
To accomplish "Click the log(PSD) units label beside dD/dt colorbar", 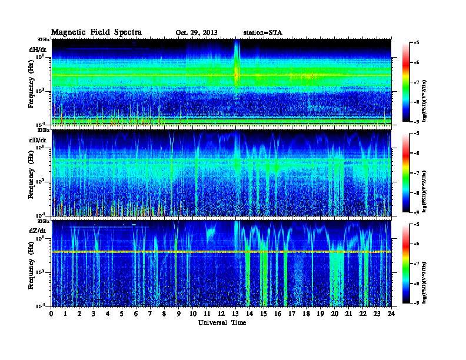I will coord(424,192).
